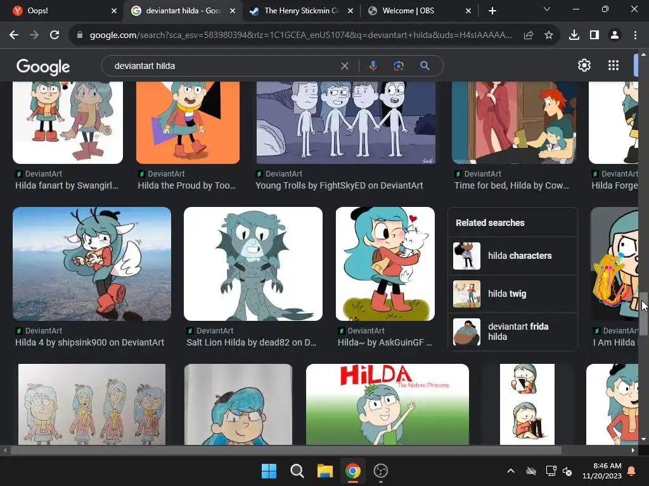
Task: Bookmark this page with the star icon
Action: pos(549,35)
